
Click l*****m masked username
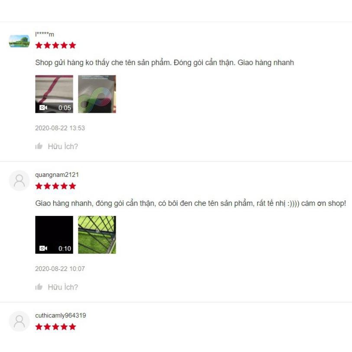coord(45,34)
